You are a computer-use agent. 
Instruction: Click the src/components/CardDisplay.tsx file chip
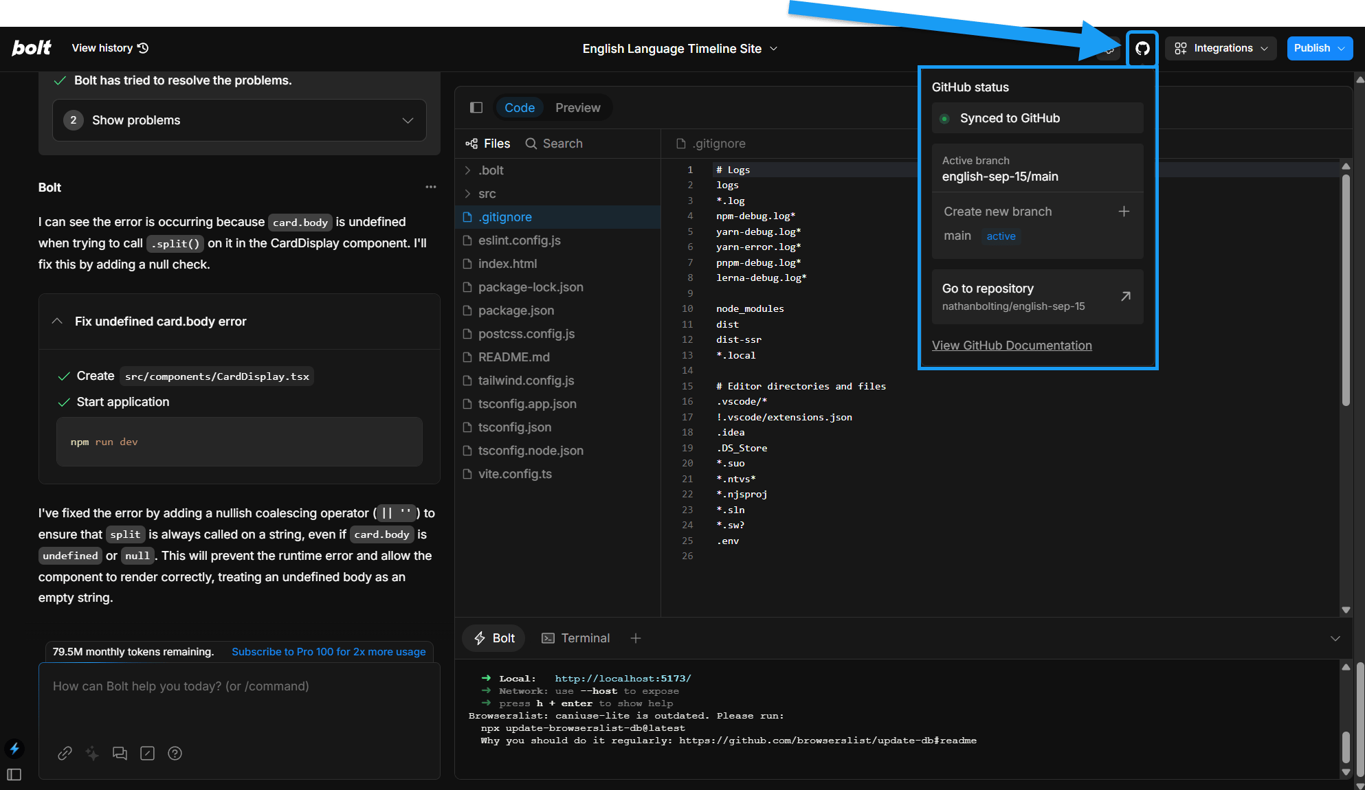217,376
